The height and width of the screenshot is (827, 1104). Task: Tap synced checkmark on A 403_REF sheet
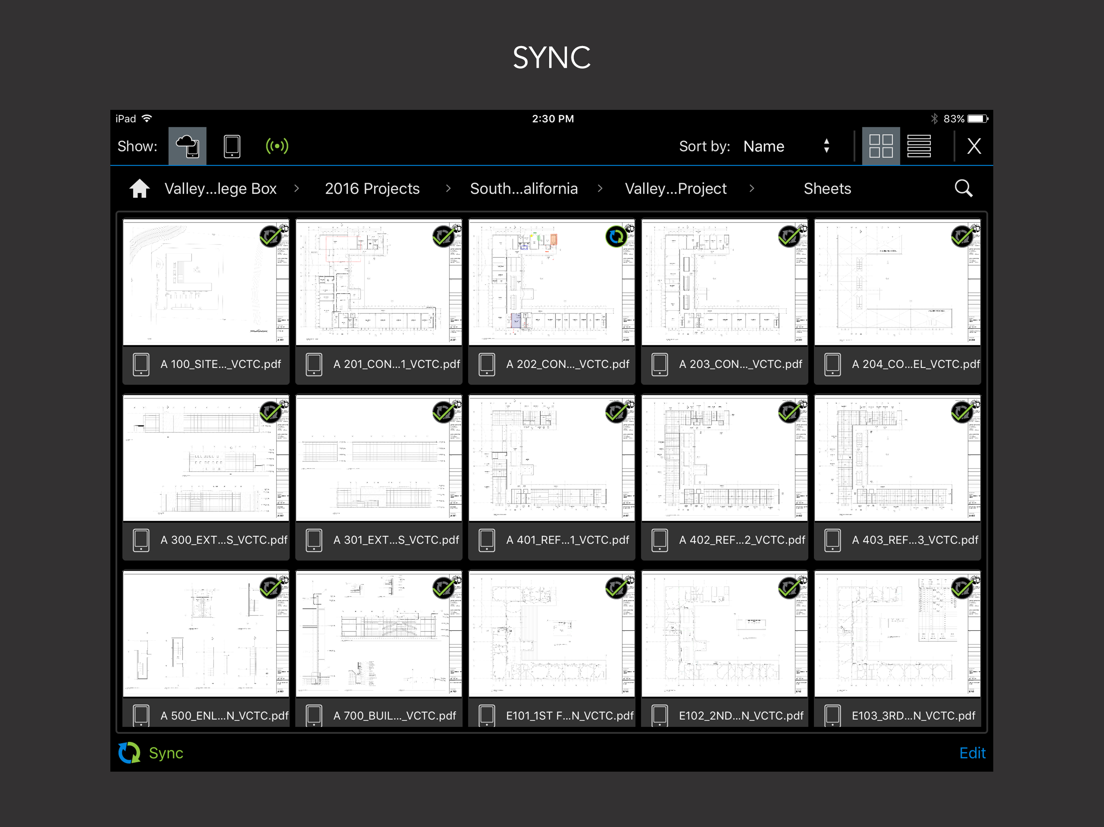coord(961,413)
